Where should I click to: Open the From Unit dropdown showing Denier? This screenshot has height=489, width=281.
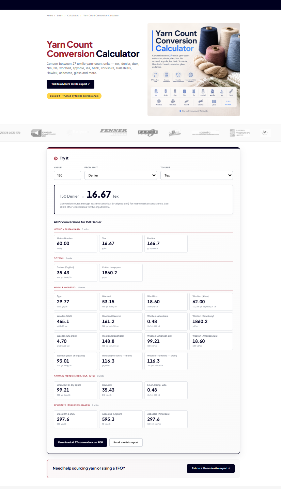[121, 175]
